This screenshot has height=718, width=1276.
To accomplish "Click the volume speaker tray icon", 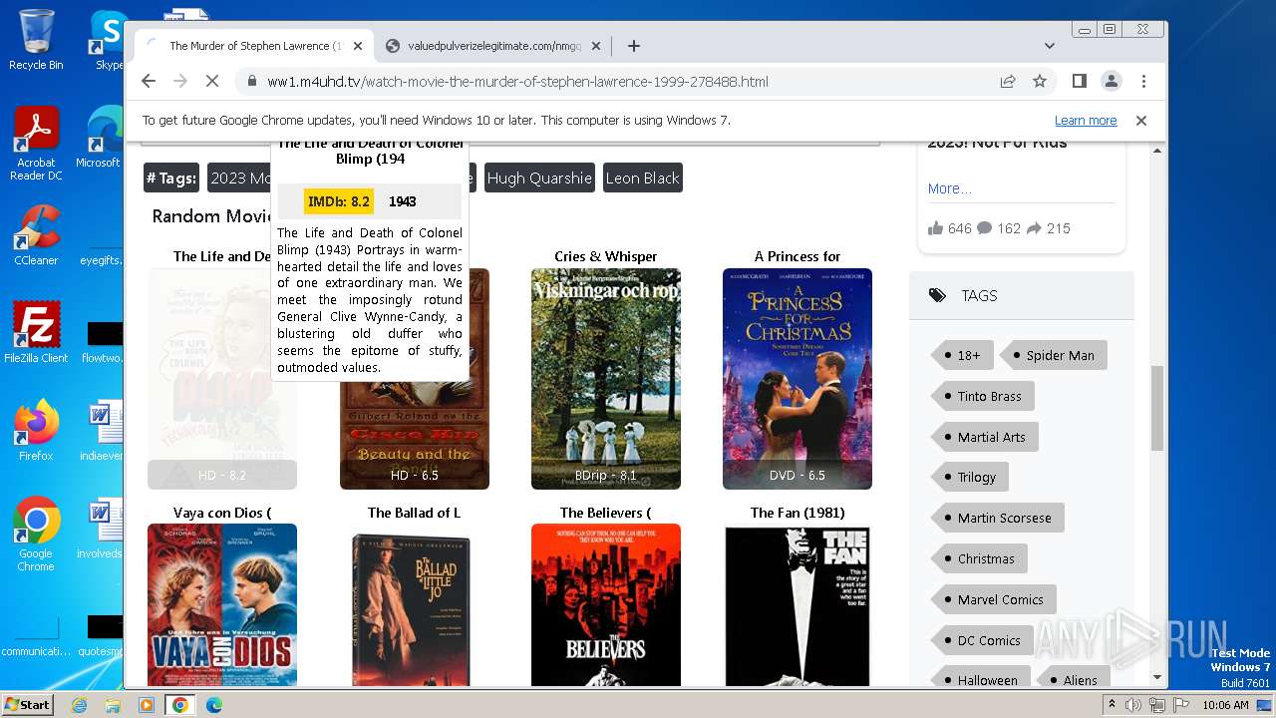I will 1134,705.
